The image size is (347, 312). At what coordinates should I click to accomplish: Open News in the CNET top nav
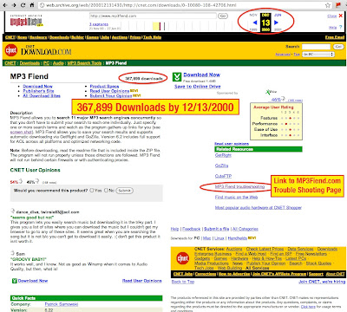coord(22,37)
